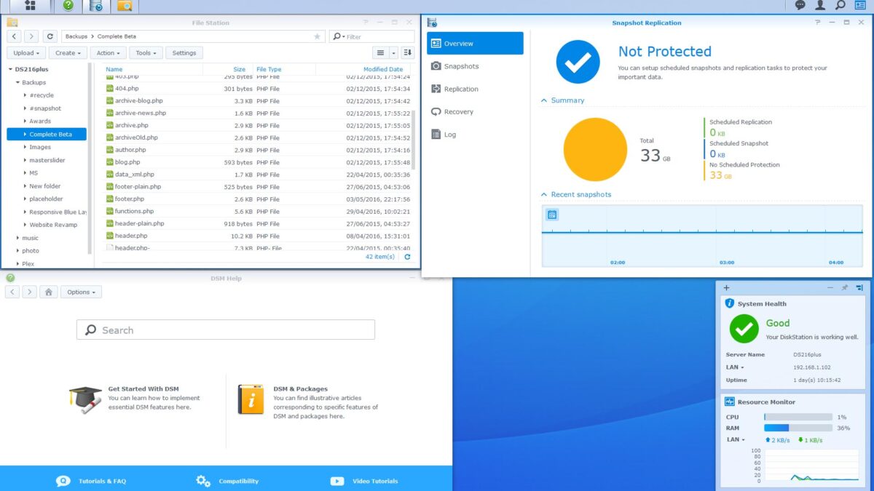Click the DSM Help Search field
This screenshot has height=491, width=874.
pyautogui.click(x=226, y=330)
